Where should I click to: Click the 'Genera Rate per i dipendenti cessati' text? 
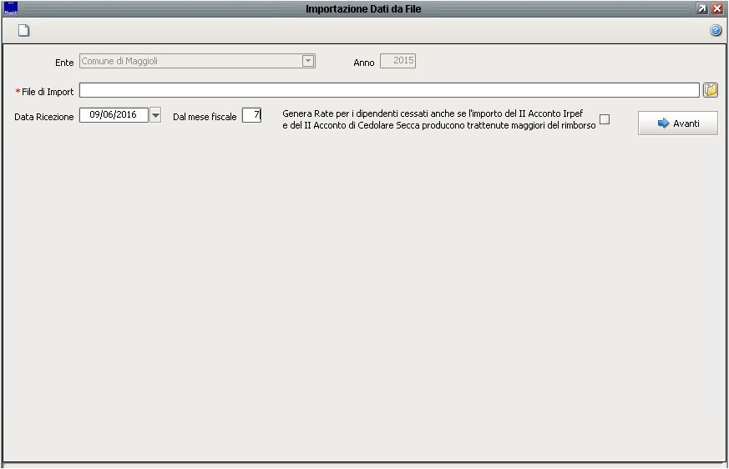click(x=439, y=119)
